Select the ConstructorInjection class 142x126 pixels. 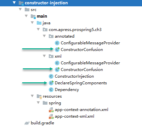click(74, 76)
